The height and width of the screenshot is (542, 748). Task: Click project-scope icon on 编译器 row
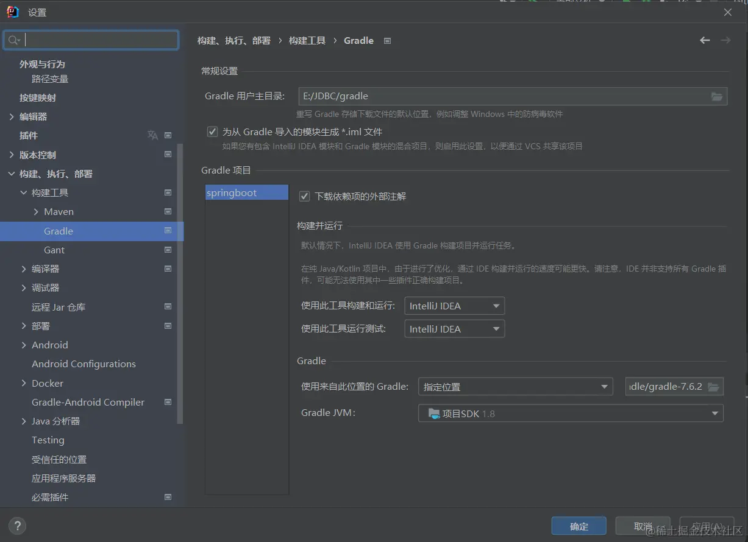(x=168, y=269)
